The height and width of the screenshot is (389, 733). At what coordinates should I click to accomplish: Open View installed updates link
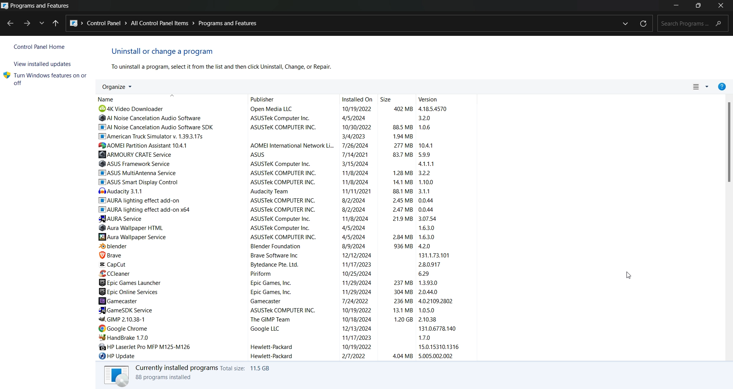click(x=42, y=64)
